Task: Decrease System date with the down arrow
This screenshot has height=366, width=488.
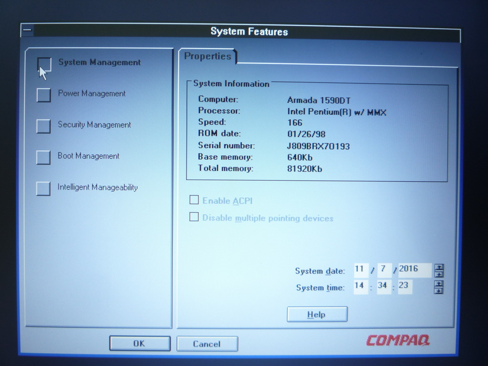Action: 439,274
